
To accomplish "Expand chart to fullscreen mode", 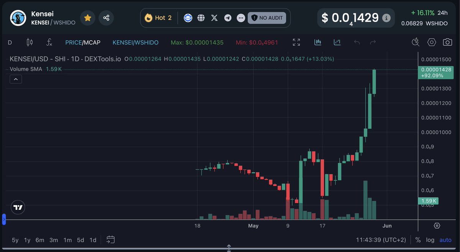I will point(296,42).
